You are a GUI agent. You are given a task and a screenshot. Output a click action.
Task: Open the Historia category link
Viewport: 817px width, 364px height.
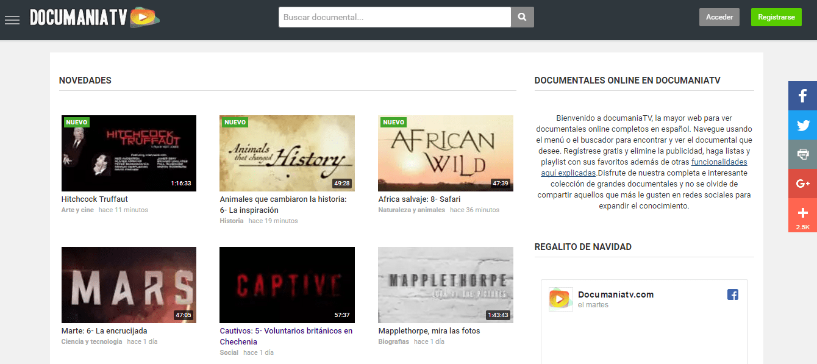click(232, 221)
